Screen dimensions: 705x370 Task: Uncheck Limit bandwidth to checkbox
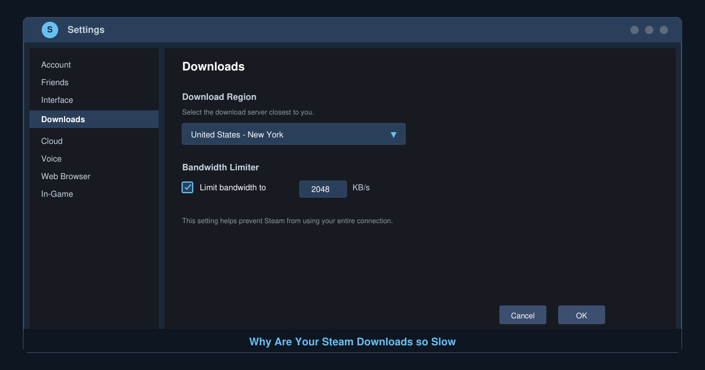[187, 187]
